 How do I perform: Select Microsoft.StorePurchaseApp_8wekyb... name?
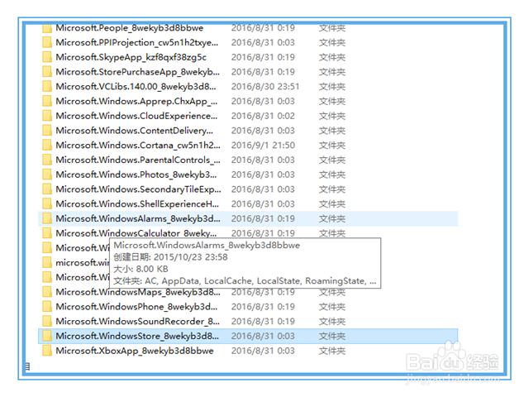pos(138,72)
